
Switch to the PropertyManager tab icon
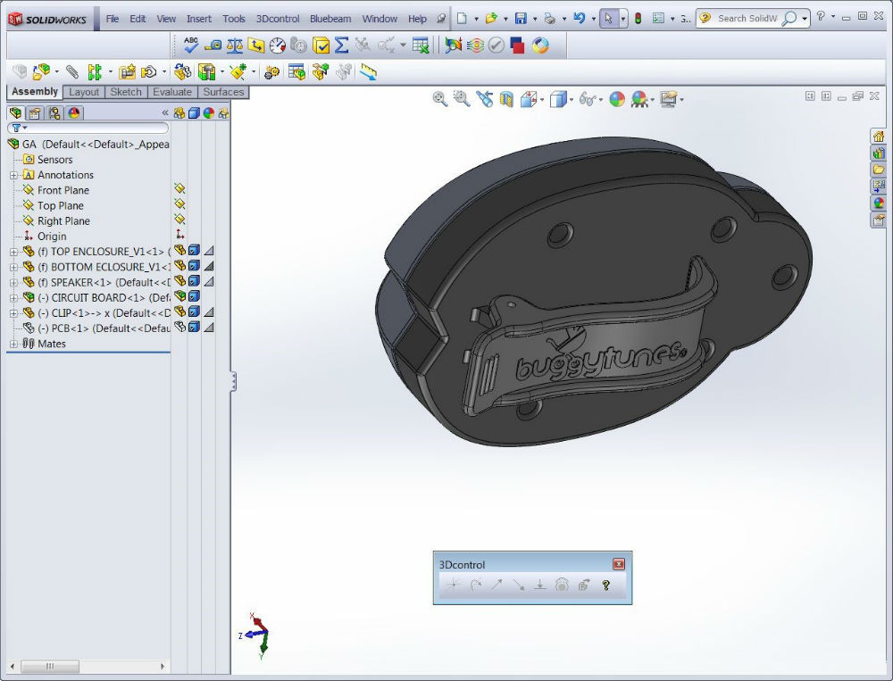34,112
